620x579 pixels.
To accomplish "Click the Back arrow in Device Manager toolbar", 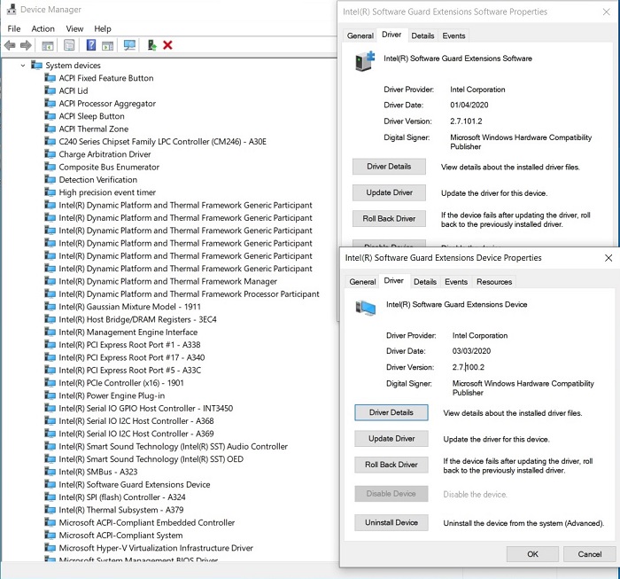I will point(10,45).
